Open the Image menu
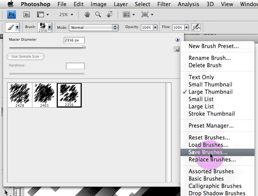Viewport: 258px width, 196px height. click(x=98, y=4)
